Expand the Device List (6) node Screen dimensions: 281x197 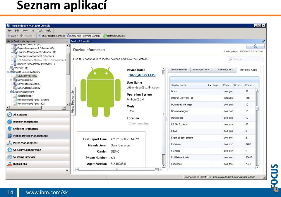[x=11, y=80]
